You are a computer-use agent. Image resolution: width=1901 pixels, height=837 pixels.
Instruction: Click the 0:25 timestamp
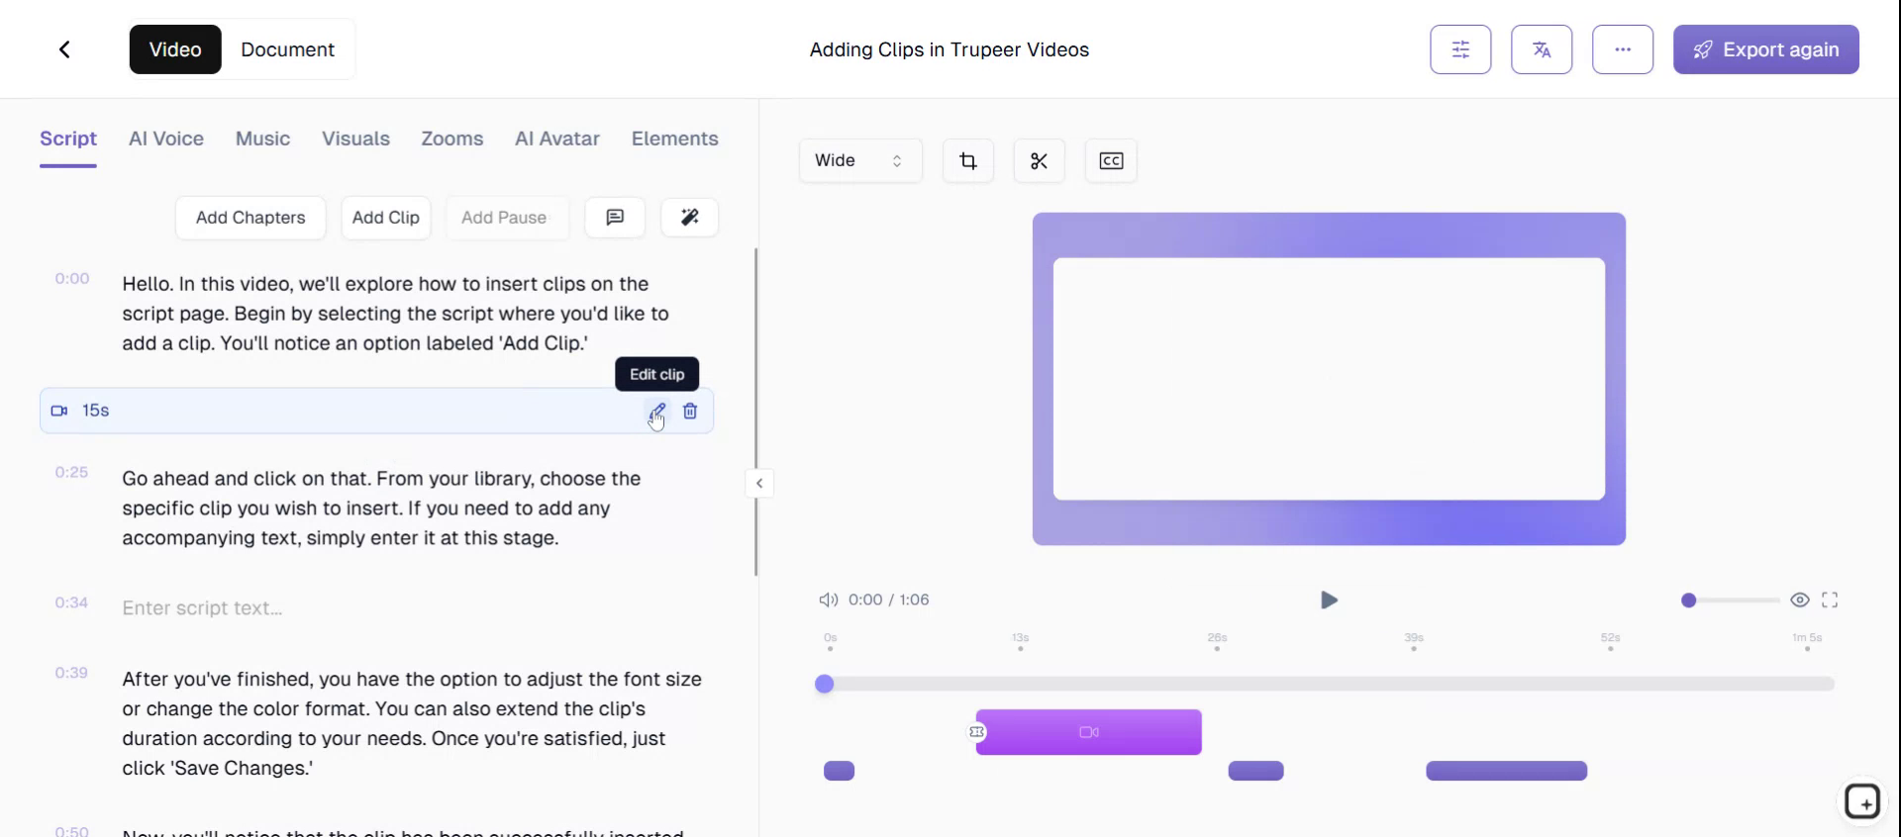(71, 472)
